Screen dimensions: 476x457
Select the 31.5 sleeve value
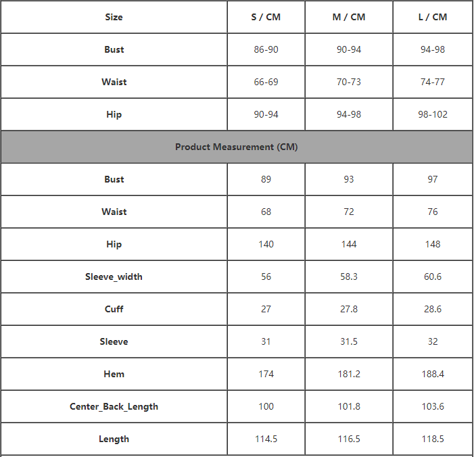tap(348, 341)
